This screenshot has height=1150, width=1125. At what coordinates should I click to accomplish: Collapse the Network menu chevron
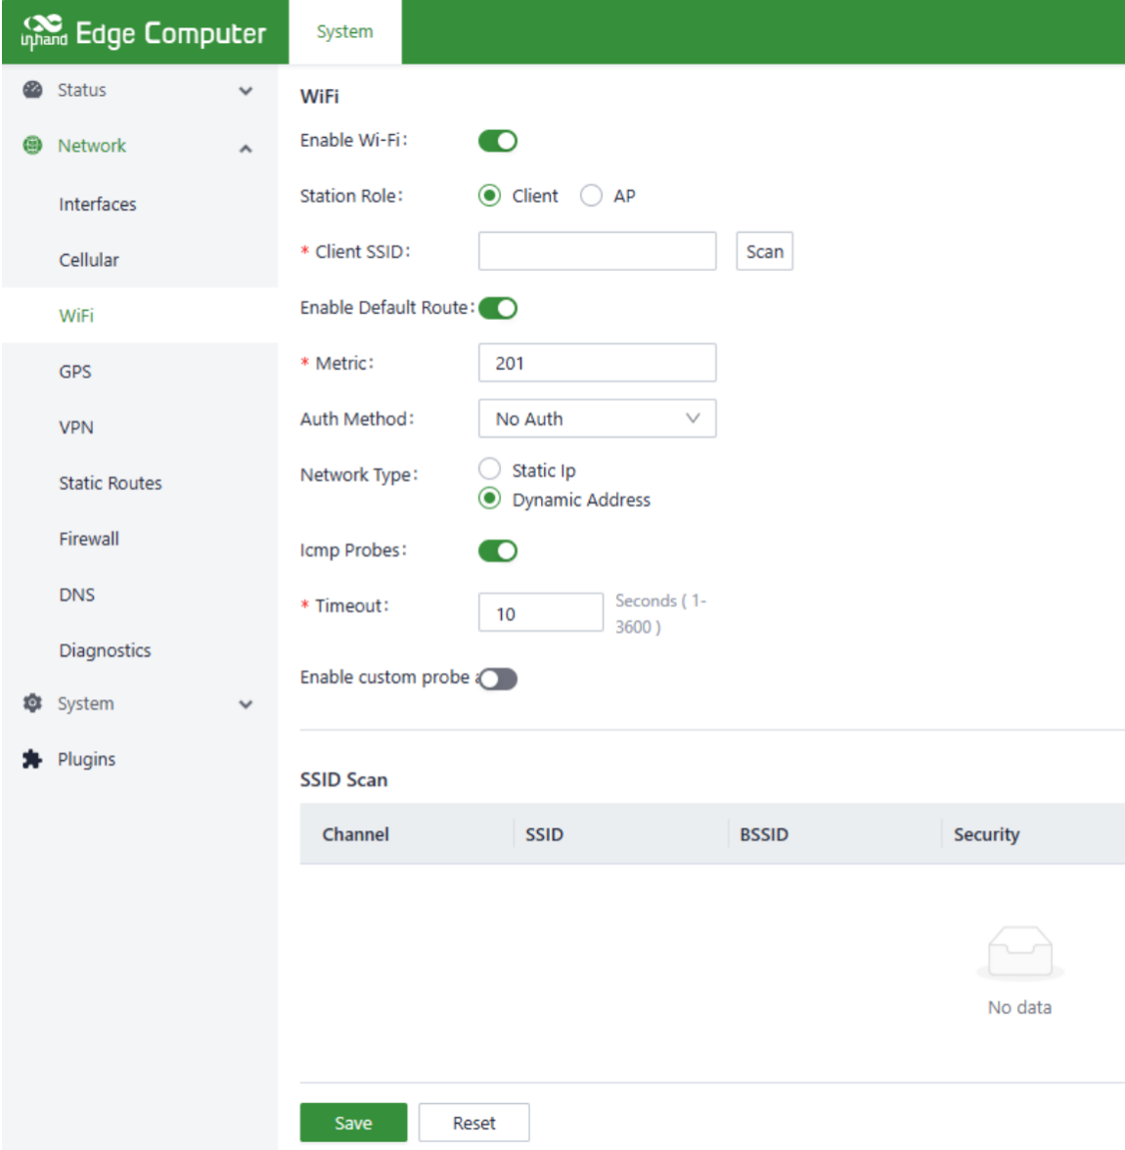246,148
